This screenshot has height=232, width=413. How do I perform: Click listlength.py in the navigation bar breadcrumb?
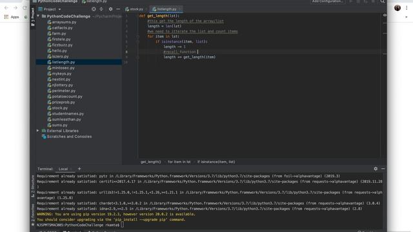click(95, 1)
